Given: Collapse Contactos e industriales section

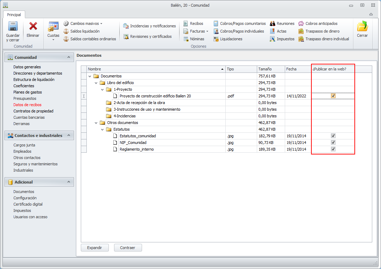Looking at the screenshot, I should tap(69, 135).
